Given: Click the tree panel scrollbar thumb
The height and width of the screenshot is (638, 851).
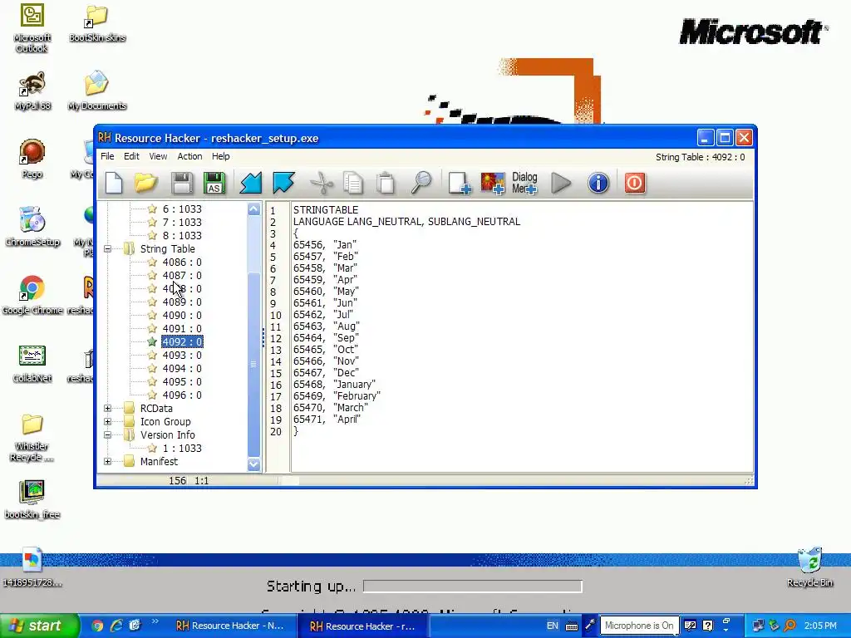Looking at the screenshot, I should click(x=254, y=365).
